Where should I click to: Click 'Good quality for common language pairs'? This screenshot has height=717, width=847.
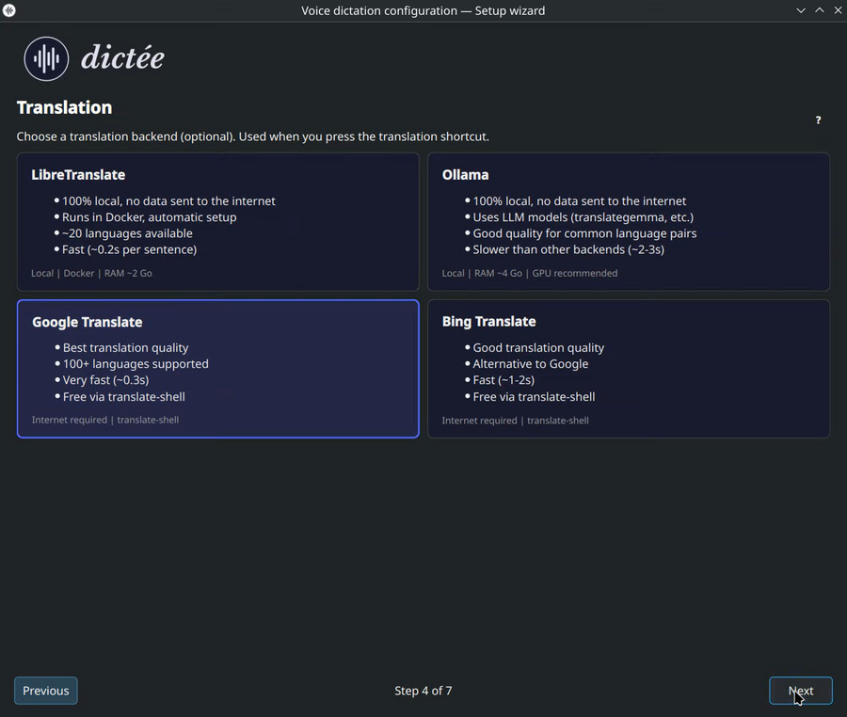(584, 233)
